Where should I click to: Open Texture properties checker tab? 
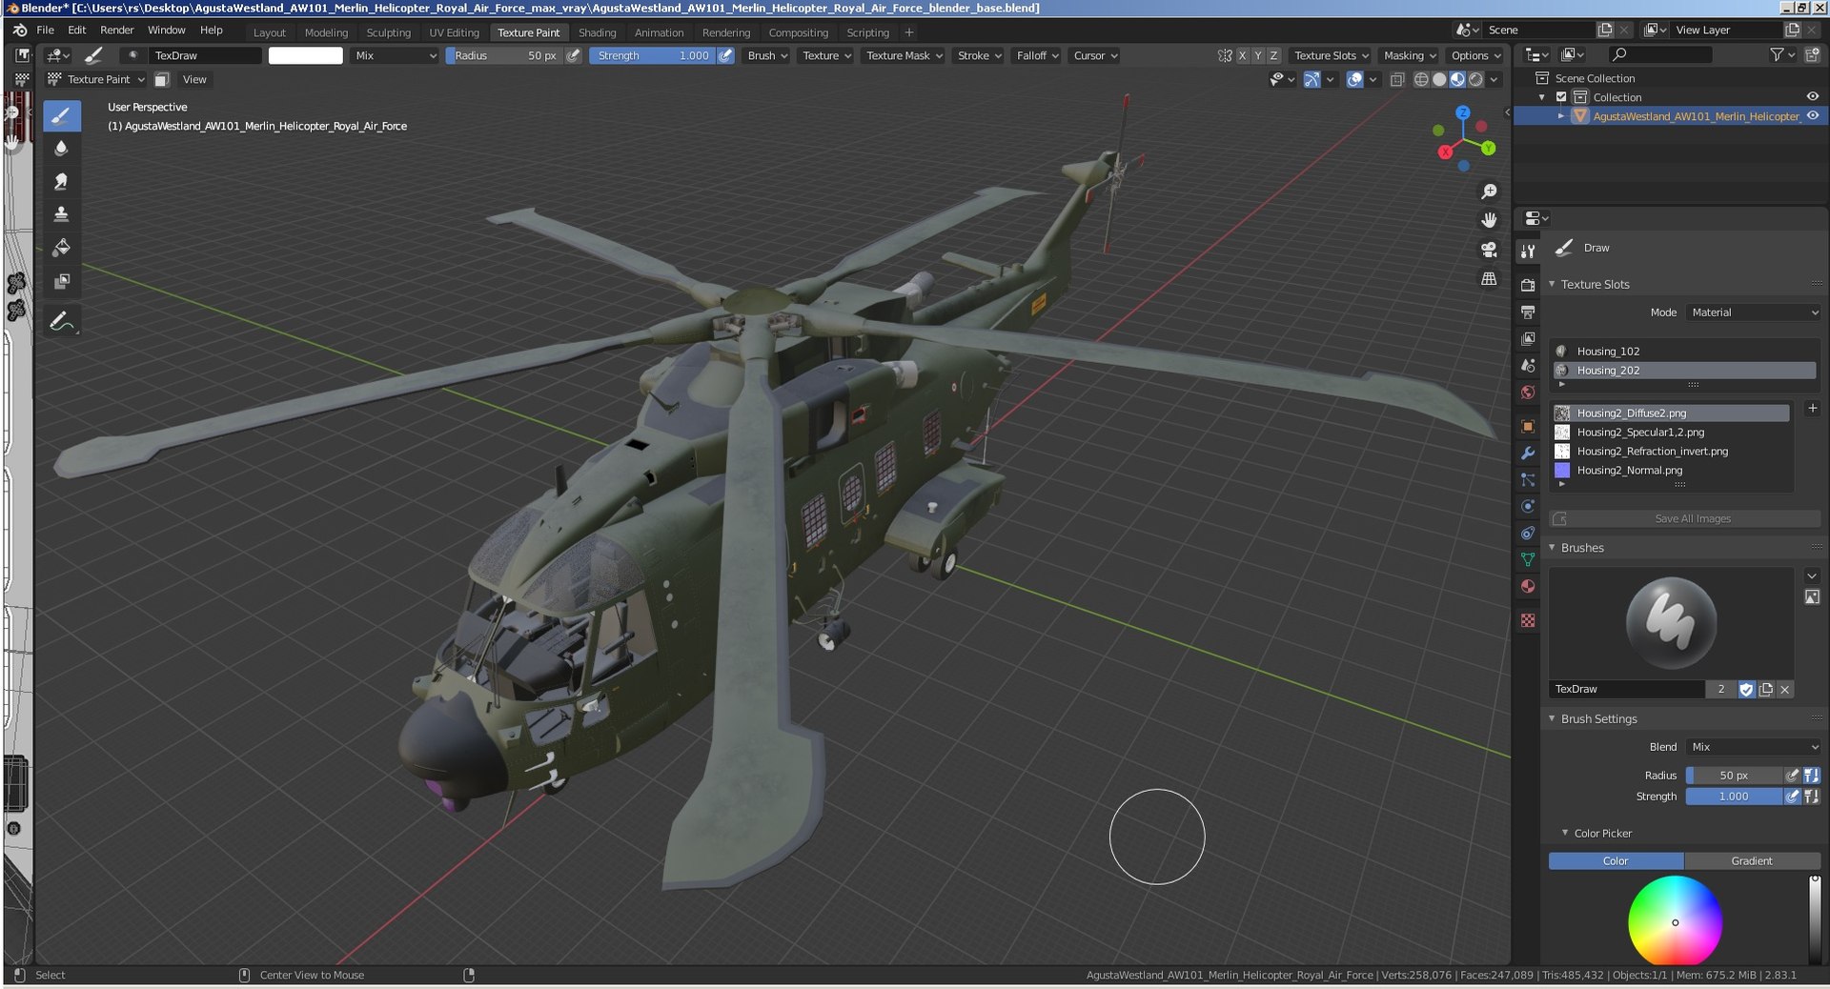tap(1528, 620)
